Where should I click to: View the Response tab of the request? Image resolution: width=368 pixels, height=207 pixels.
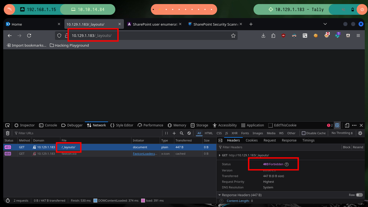coord(289,140)
